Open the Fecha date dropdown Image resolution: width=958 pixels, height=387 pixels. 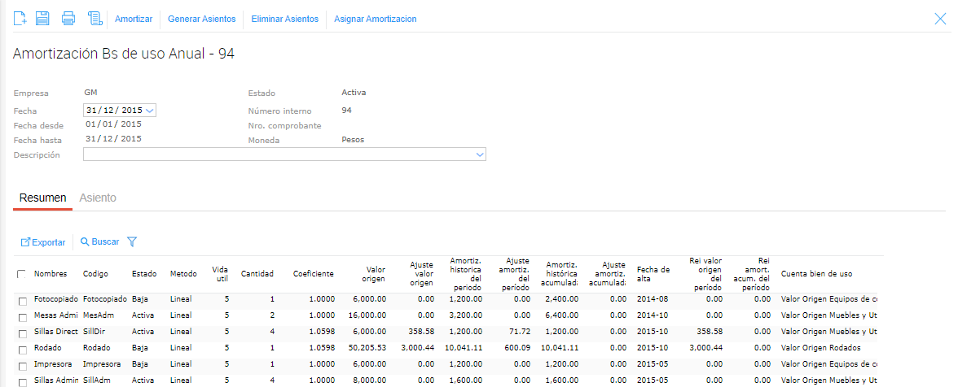150,111
